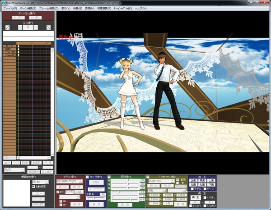271x210 pixels.
Task: Click the accessory Si scale field
Action: 154,203
